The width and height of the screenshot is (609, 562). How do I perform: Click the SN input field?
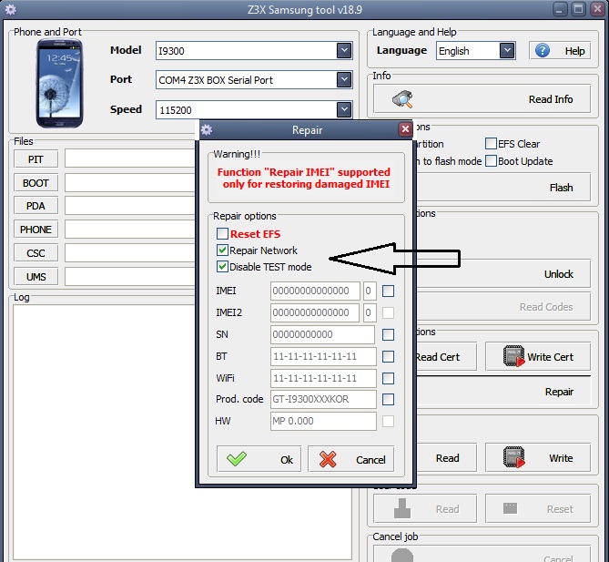(x=323, y=334)
